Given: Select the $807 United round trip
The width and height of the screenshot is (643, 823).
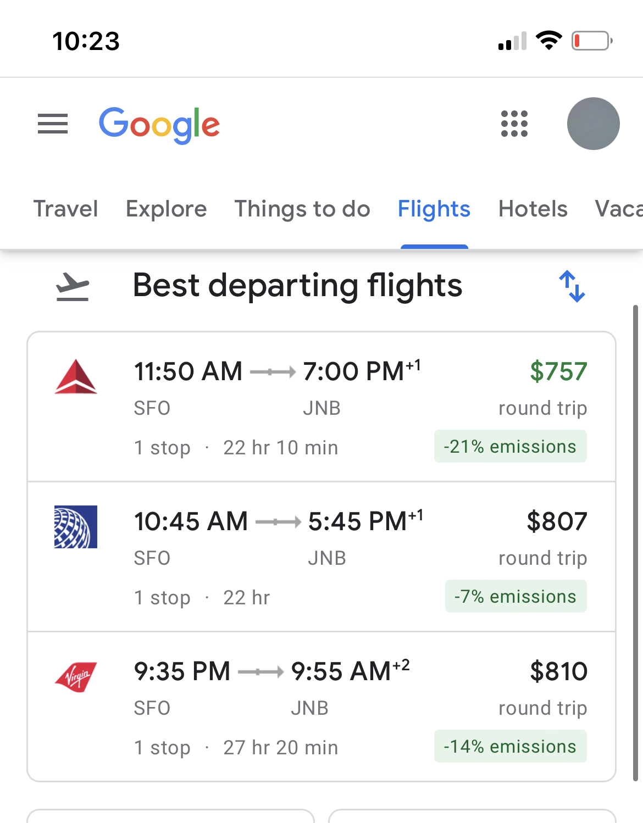Looking at the screenshot, I should point(321,557).
